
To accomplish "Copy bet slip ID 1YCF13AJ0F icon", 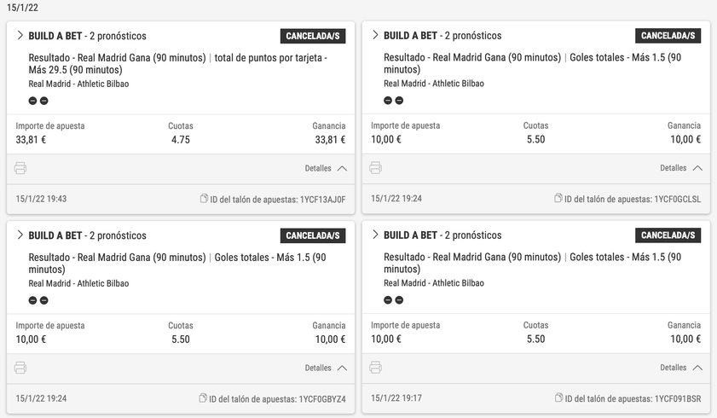I will 204,199.
